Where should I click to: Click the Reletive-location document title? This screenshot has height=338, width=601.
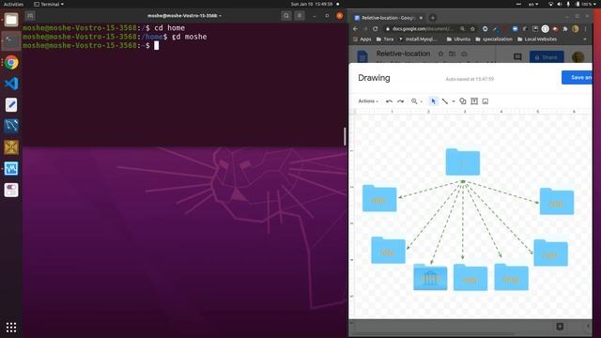click(x=403, y=54)
